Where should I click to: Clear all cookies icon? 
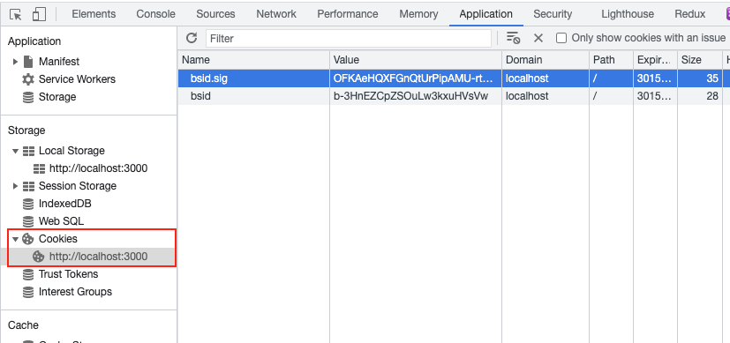point(513,38)
